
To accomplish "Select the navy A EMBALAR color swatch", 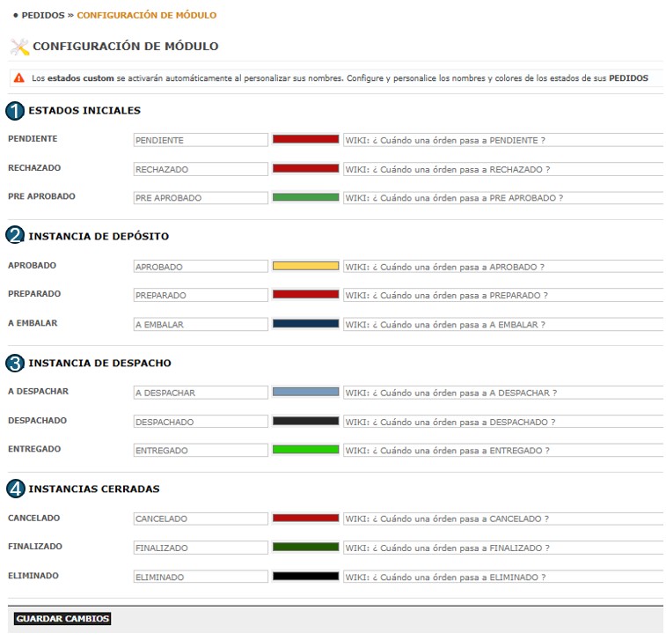I will pos(305,324).
